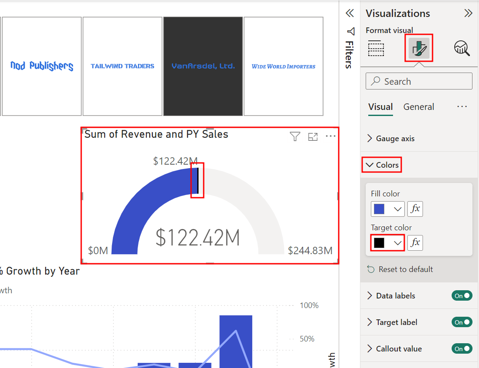
Task: Open Fill color conditional formatting fx
Action: click(415, 209)
